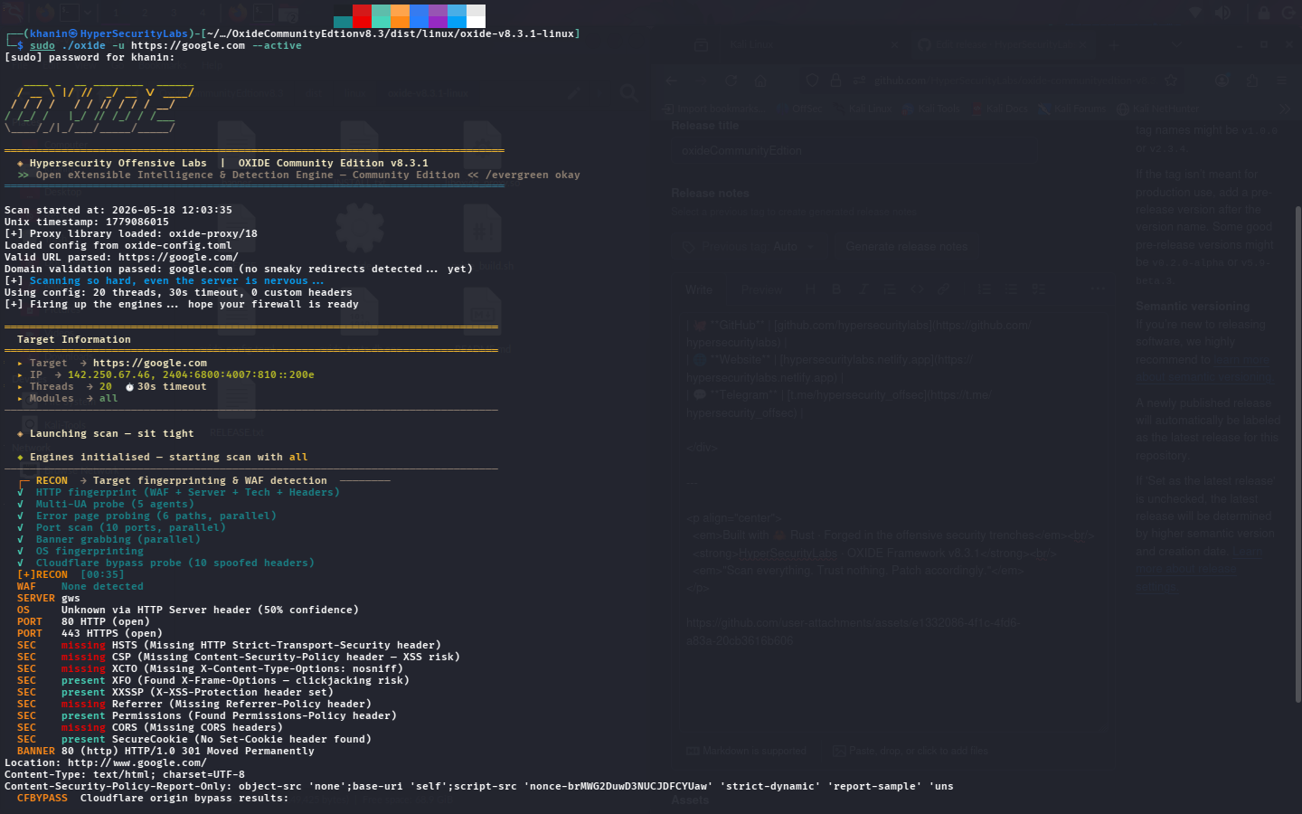The height and width of the screenshot is (814, 1302).
Task: Open more formatting options in the editor toolbar
Action: (x=1097, y=289)
